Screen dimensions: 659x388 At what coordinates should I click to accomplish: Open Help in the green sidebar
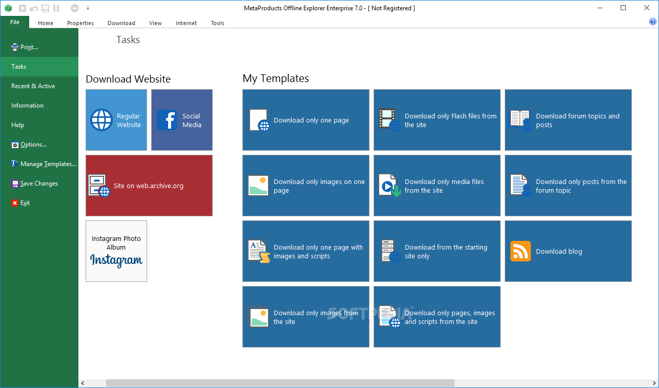point(39,125)
